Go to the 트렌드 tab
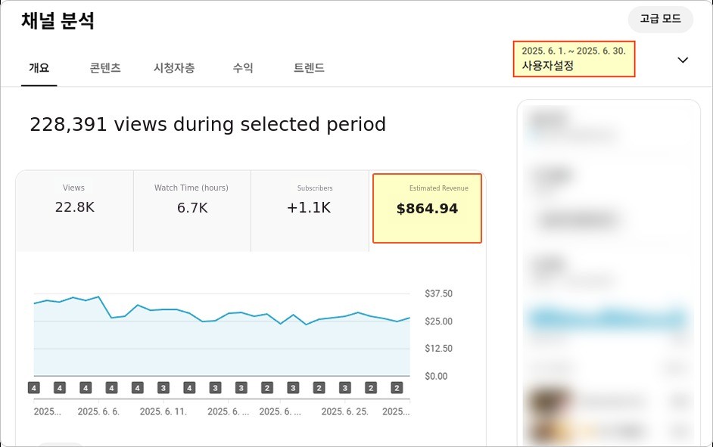This screenshot has width=713, height=447. tap(309, 67)
